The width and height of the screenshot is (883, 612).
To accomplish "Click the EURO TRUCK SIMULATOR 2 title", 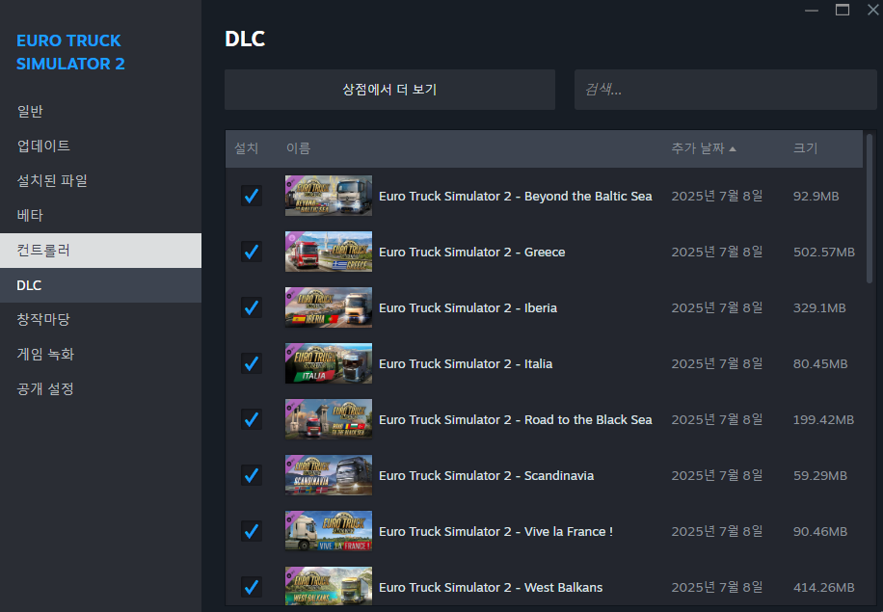I will point(70,52).
